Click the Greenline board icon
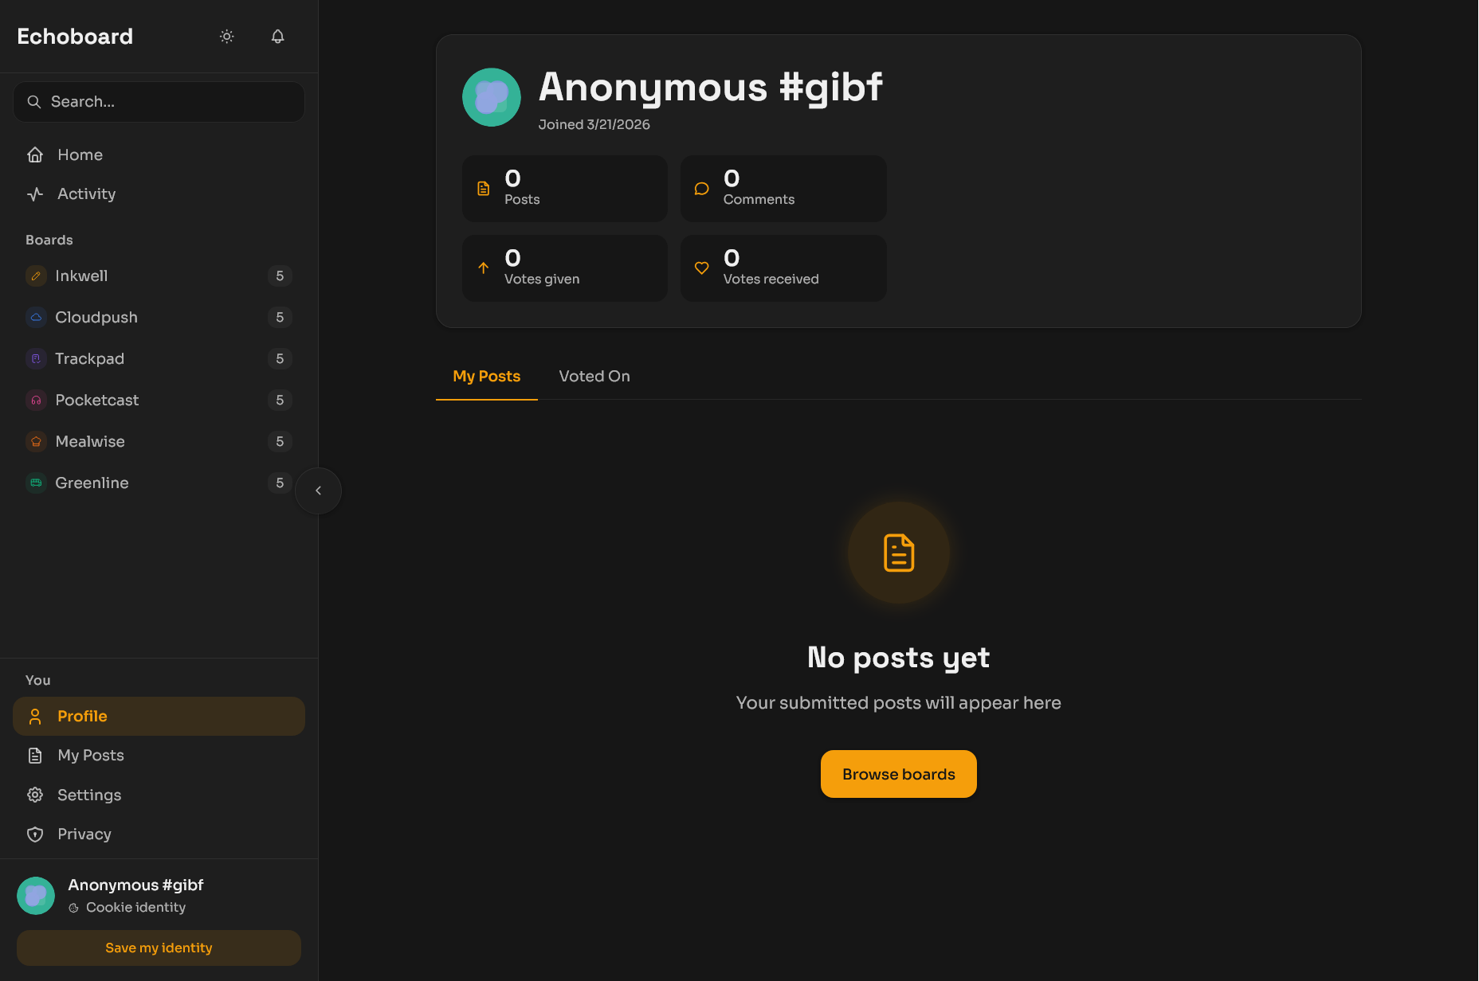Image resolution: width=1479 pixels, height=981 pixels. pos(36,483)
